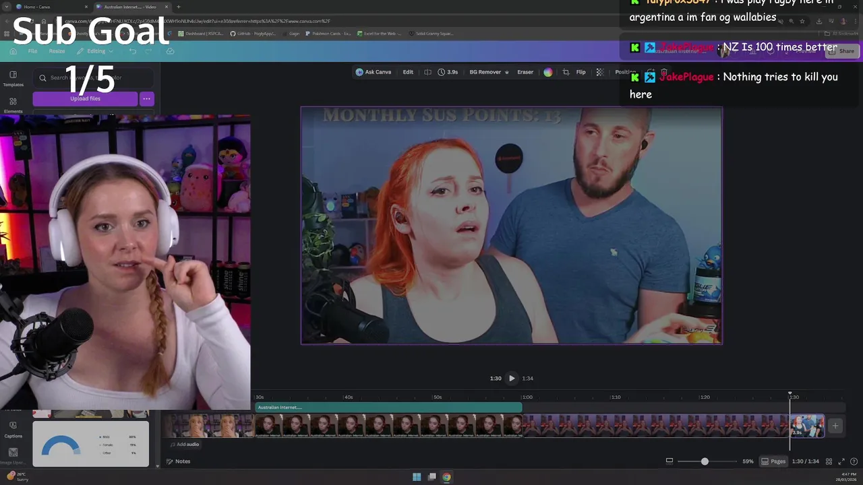The image size is (863, 485).
Task: Select the donut chart upload thumbnail
Action: tap(90, 444)
